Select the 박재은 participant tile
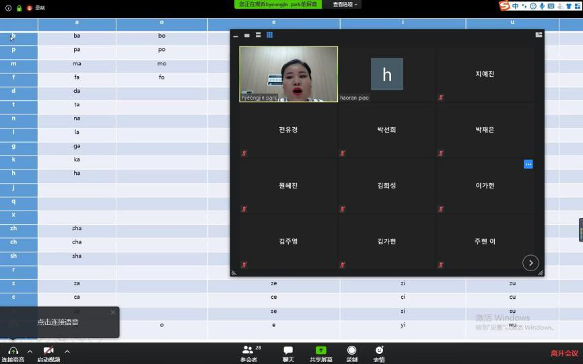The image size is (583, 364). pos(485,130)
